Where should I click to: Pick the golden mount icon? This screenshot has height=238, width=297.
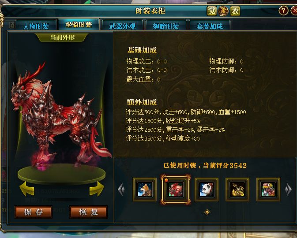coord(237,190)
